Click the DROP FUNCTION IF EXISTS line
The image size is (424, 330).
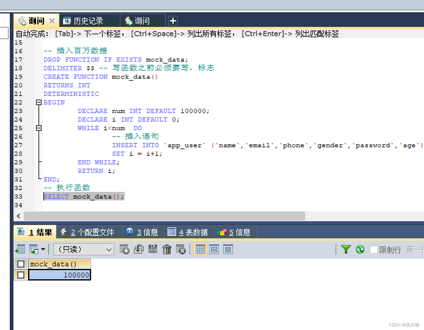pos(116,60)
